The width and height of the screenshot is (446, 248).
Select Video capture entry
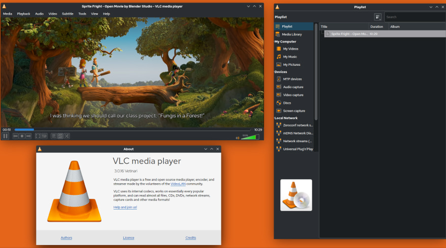(294, 95)
